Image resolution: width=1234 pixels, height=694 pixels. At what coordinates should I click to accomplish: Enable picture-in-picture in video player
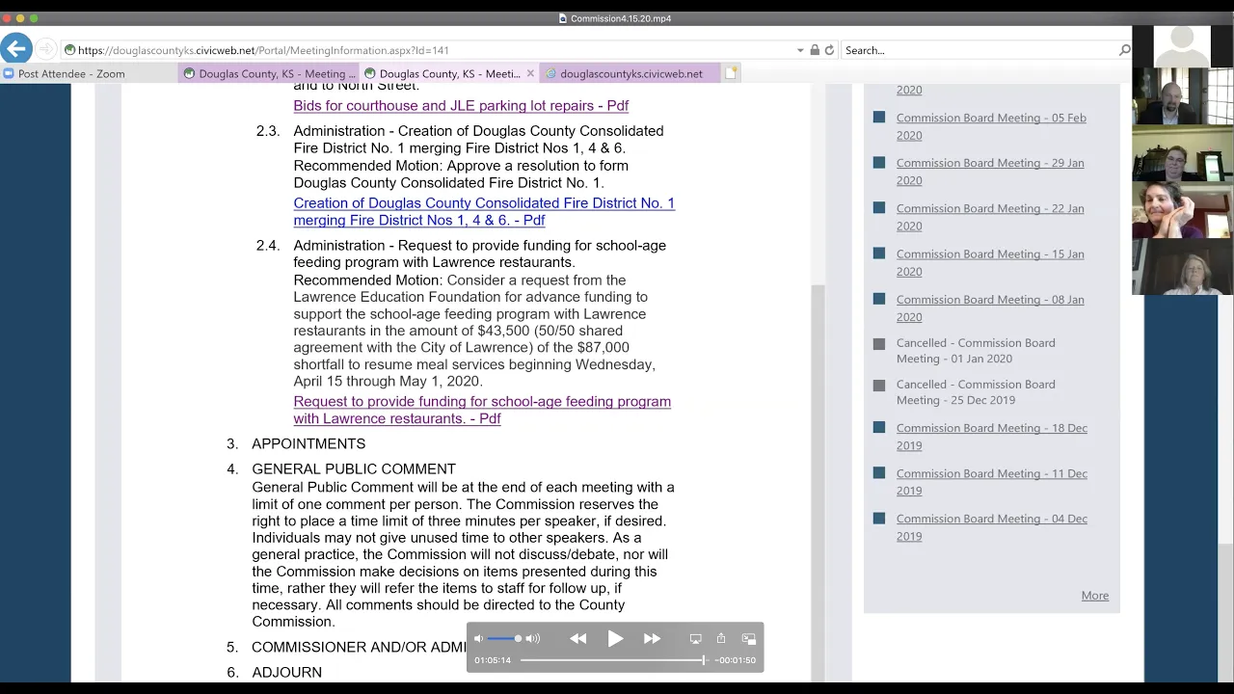pos(748,638)
